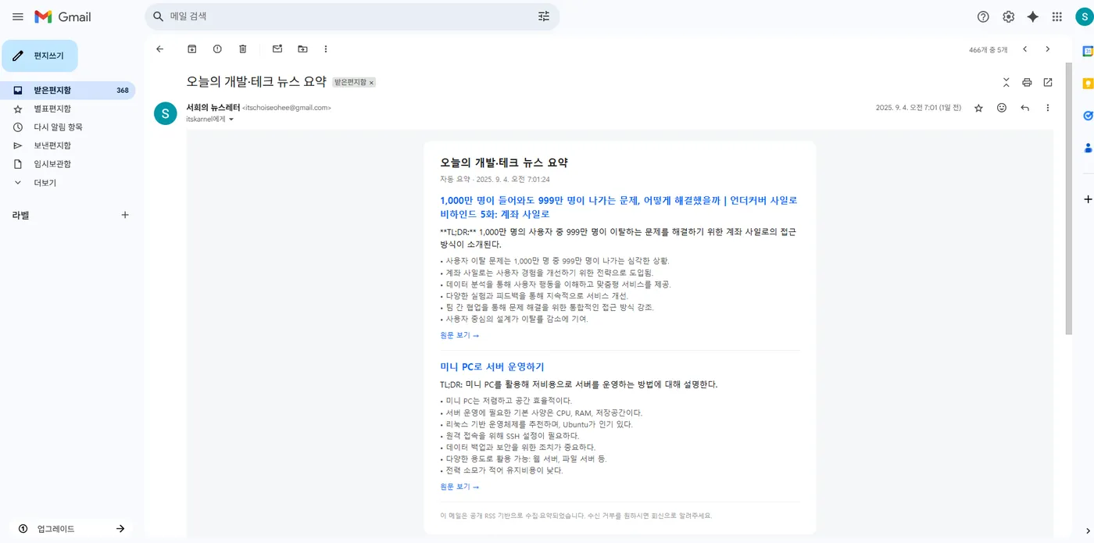Click the email timestamp 2025. 9. 4.
1094x543 pixels.
(918, 108)
